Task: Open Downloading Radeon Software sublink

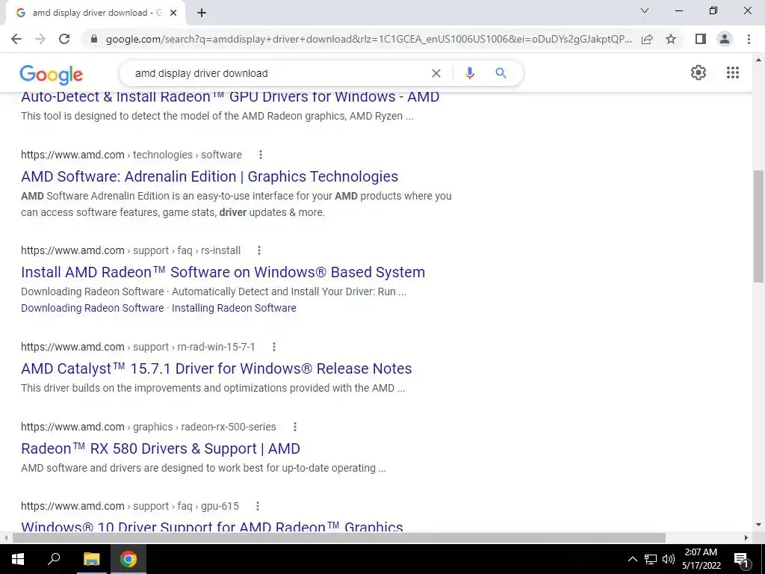Action: (92, 308)
